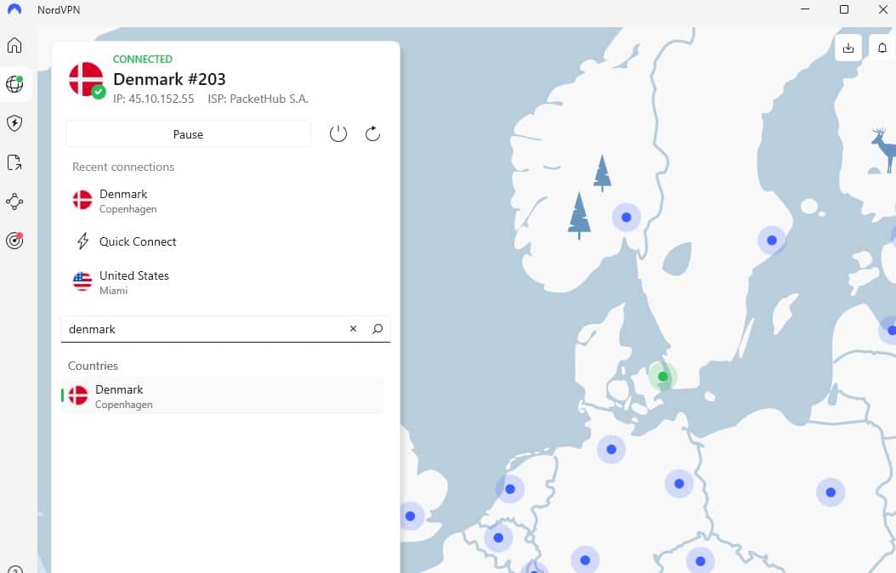Viewport: 896px width, 573px height.
Task: Select Denmark result under Countries
Action: [x=222, y=396]
